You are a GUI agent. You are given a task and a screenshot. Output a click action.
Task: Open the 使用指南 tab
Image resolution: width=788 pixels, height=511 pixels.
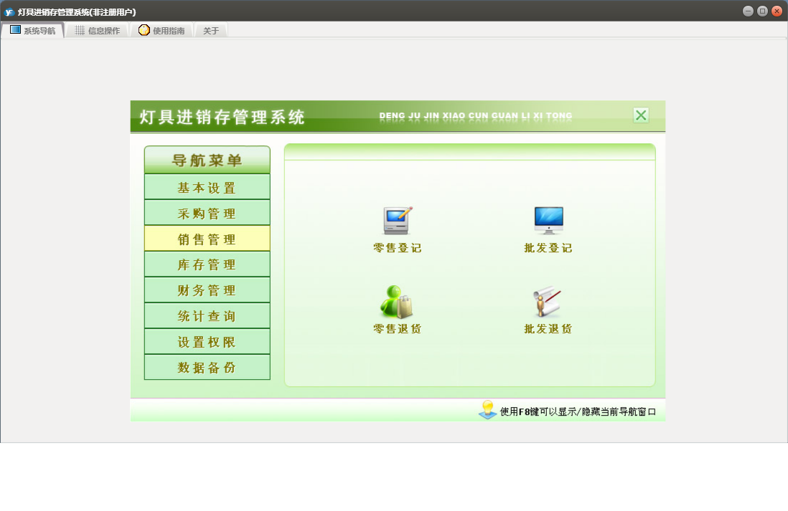click(161, 31)
